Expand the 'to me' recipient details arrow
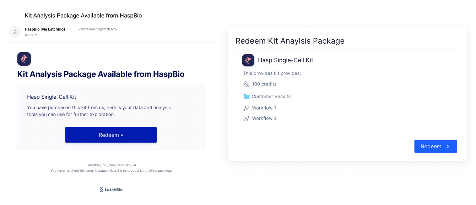 coord(36,35)
